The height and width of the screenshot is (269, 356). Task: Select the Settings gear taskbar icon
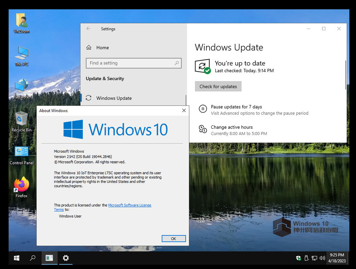66,258
